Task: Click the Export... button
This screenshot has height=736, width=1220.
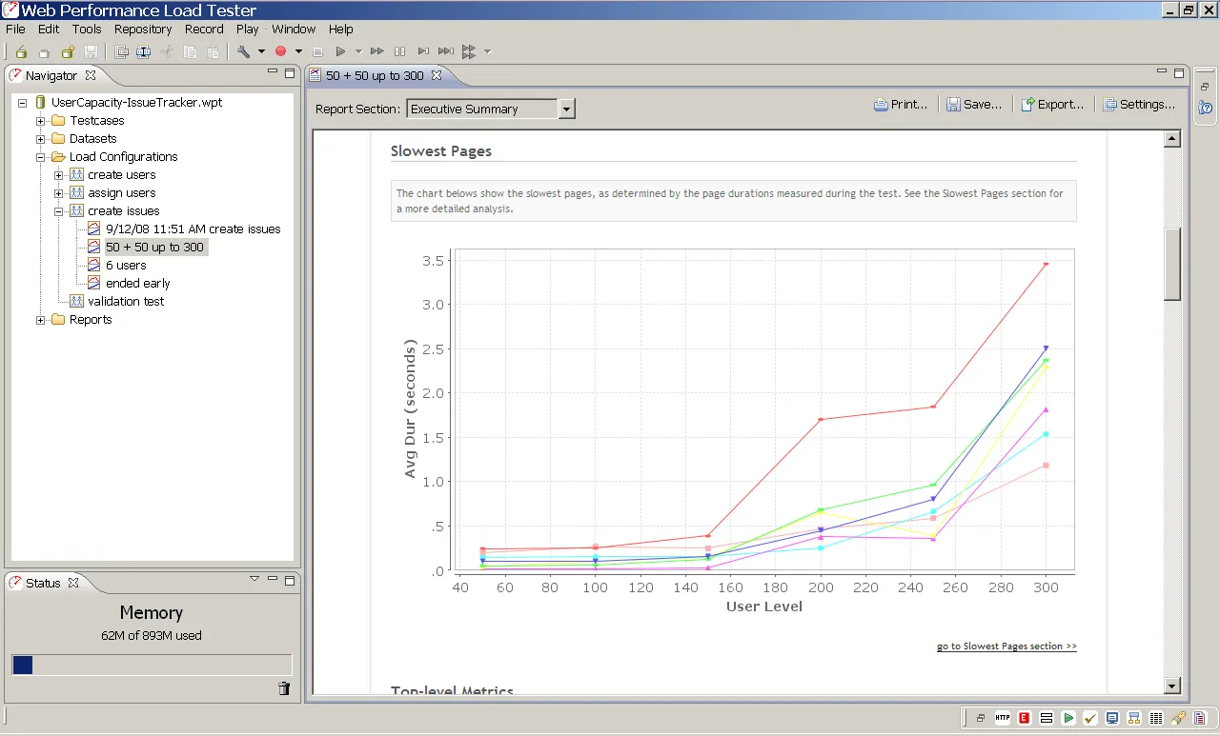Action: (1052, 105)
